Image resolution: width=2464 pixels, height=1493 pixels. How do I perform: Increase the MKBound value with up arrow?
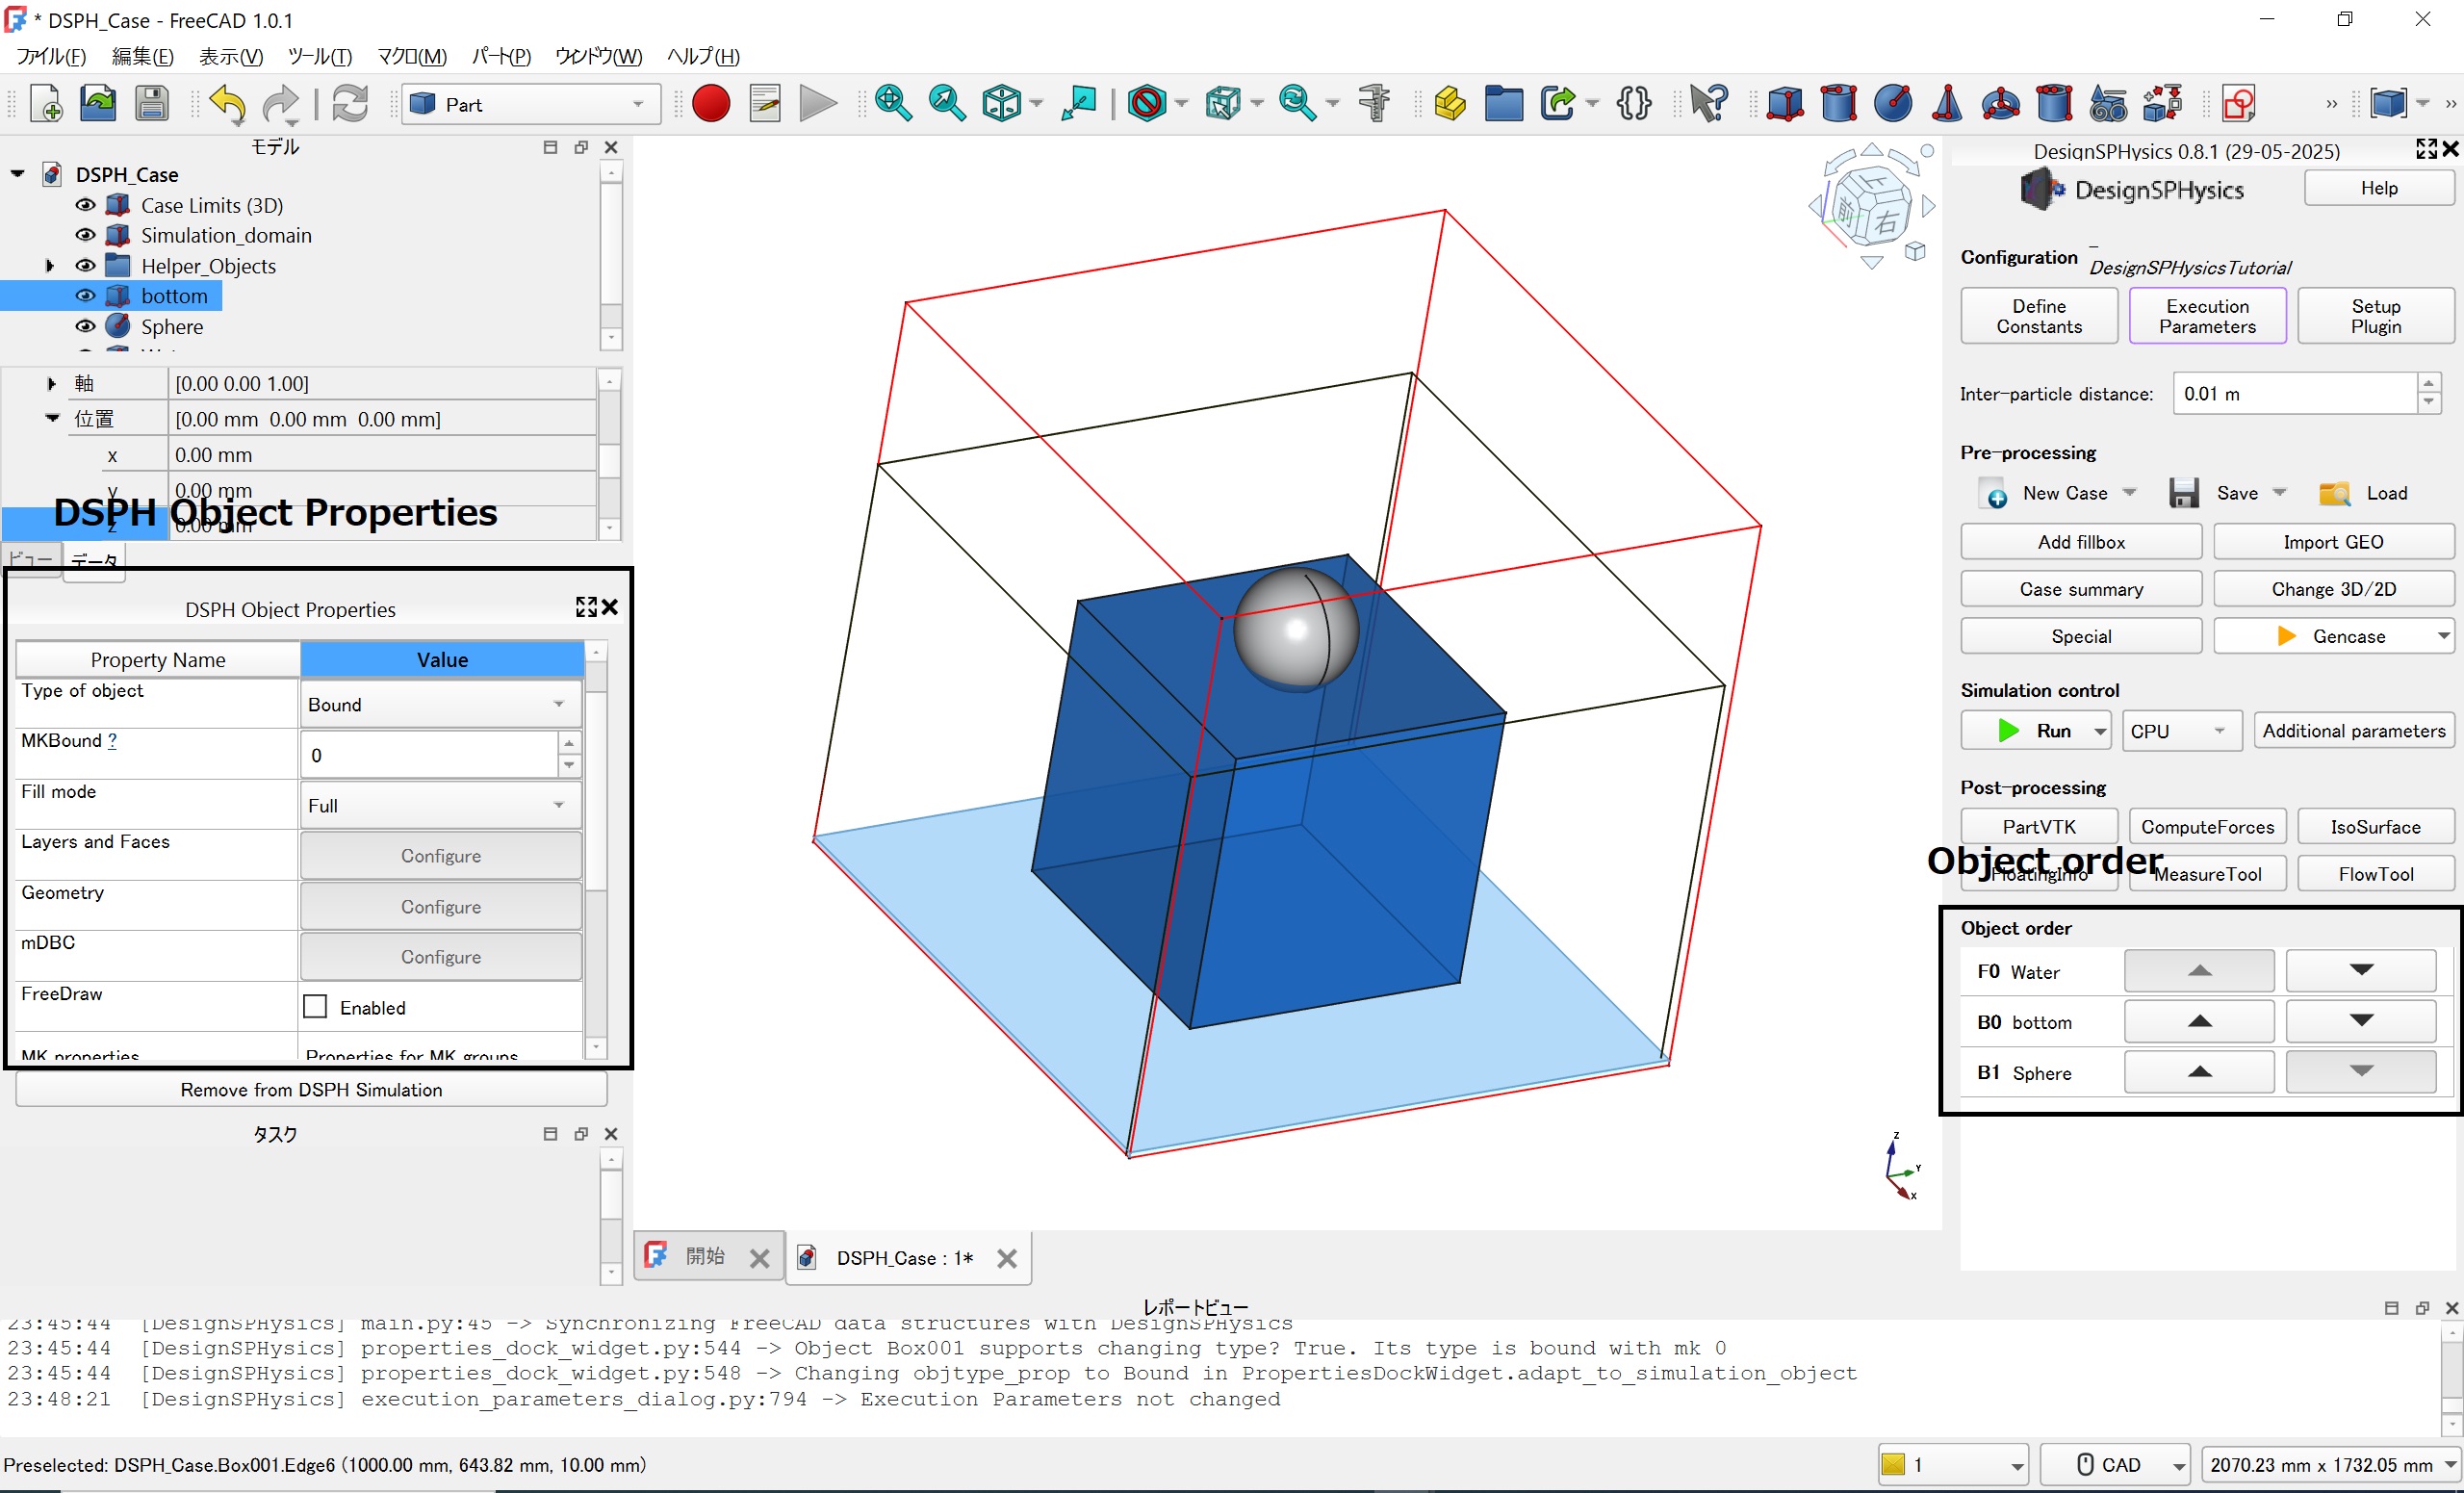(568, 742)
